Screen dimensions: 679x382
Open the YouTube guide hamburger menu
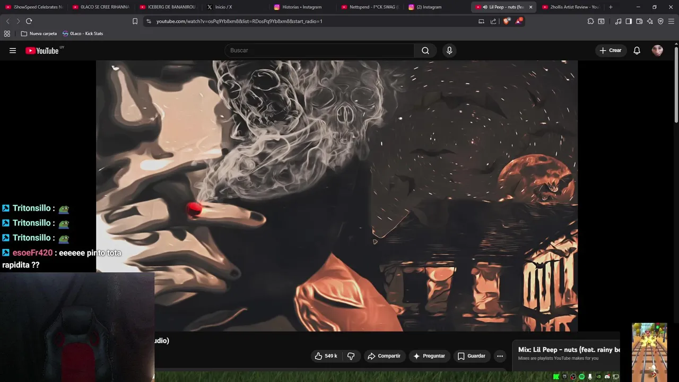(x=13, y=50)
